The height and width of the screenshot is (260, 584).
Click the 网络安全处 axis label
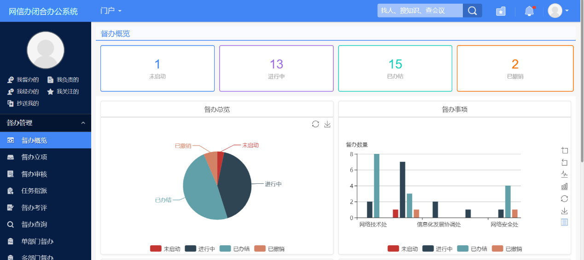pos(504,225)
